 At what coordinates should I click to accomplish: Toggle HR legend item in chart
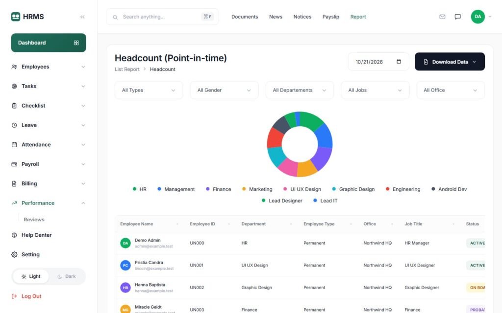(140, 189)
